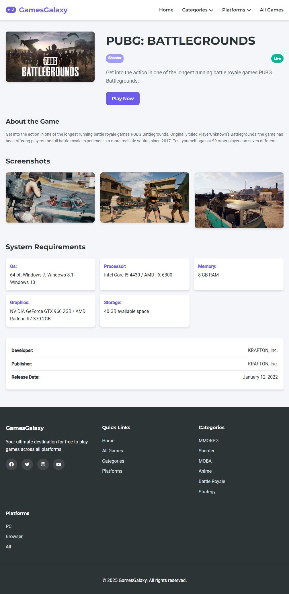Open the Anime category footer link
This screenshot has width=289, height=594.
(205, 471)
